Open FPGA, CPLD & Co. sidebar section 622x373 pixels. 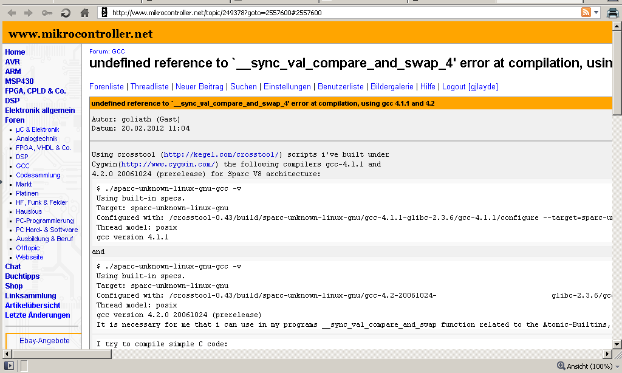(35, 91)
